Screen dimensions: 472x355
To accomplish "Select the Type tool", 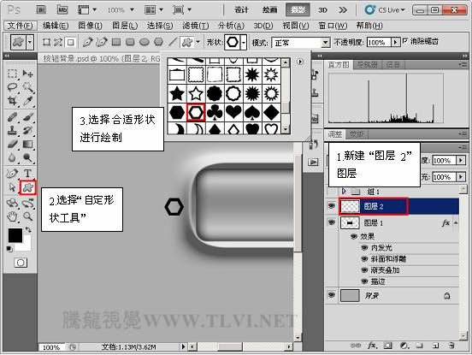I will coord(27,173).
